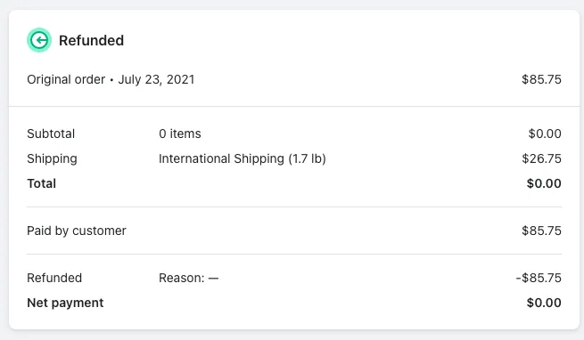584x340 pixels.
Task: Click the shipping amount $26.75
Action: pos(541,158)
